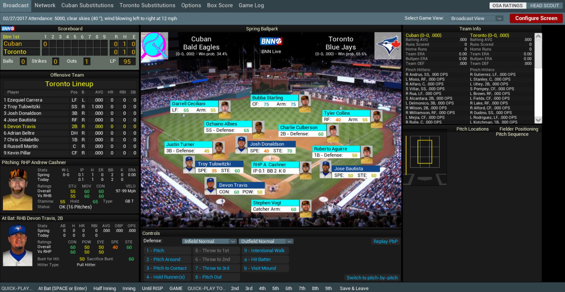Choose 7 - Throw to 3rd
Viewport: 565px width, 292px height.
pos(217,268)
